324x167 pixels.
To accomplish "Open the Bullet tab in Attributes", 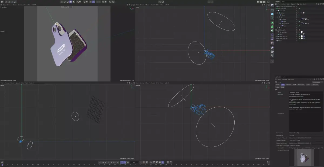I will [308, 85].
